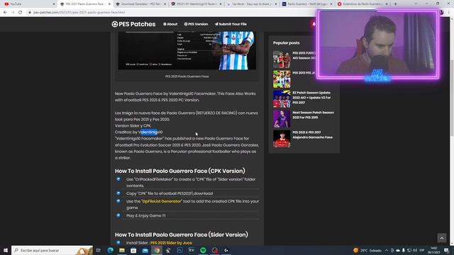Go forward using the browser forward arrow
This screenshot has width=454, height=255.
13,13
